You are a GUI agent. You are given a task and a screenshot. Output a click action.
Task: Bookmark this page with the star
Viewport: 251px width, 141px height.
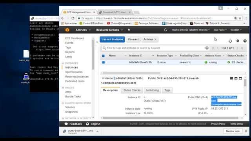pos(240,18)
